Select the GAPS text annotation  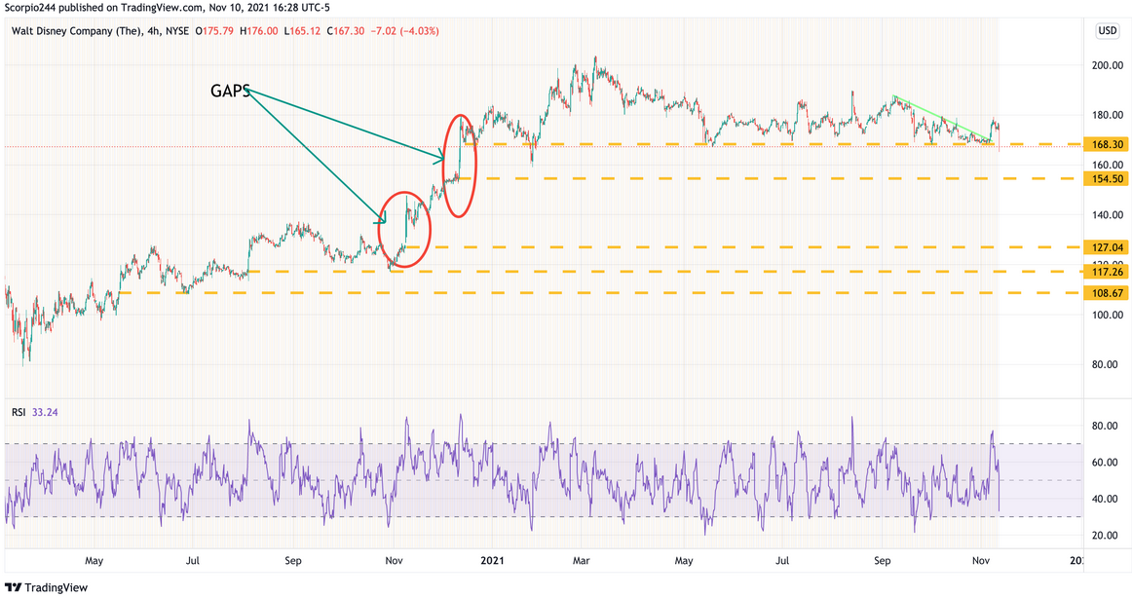[230, 91]
